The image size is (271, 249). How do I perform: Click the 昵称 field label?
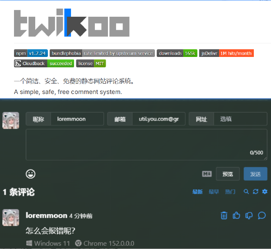(x=38, y=119)
